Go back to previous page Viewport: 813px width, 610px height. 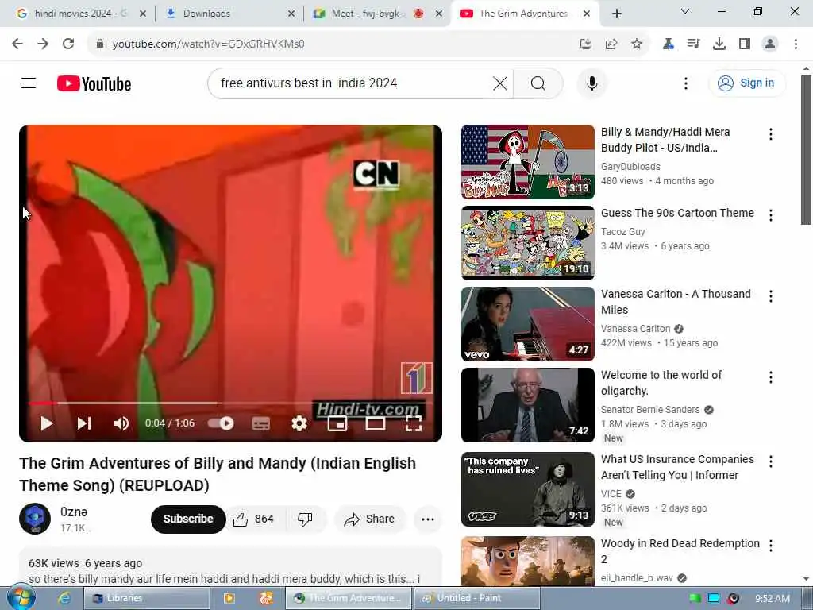[17, 44]
